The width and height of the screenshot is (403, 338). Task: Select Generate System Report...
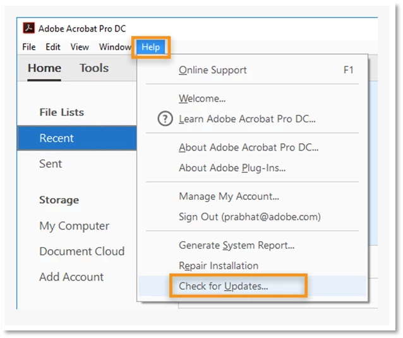click(x=253, y=245)
